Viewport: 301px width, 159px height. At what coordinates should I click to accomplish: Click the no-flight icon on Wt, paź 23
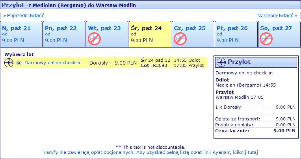[95, 39]
